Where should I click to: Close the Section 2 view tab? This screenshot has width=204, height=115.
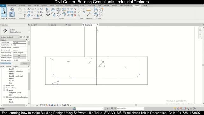coord(97,25)
